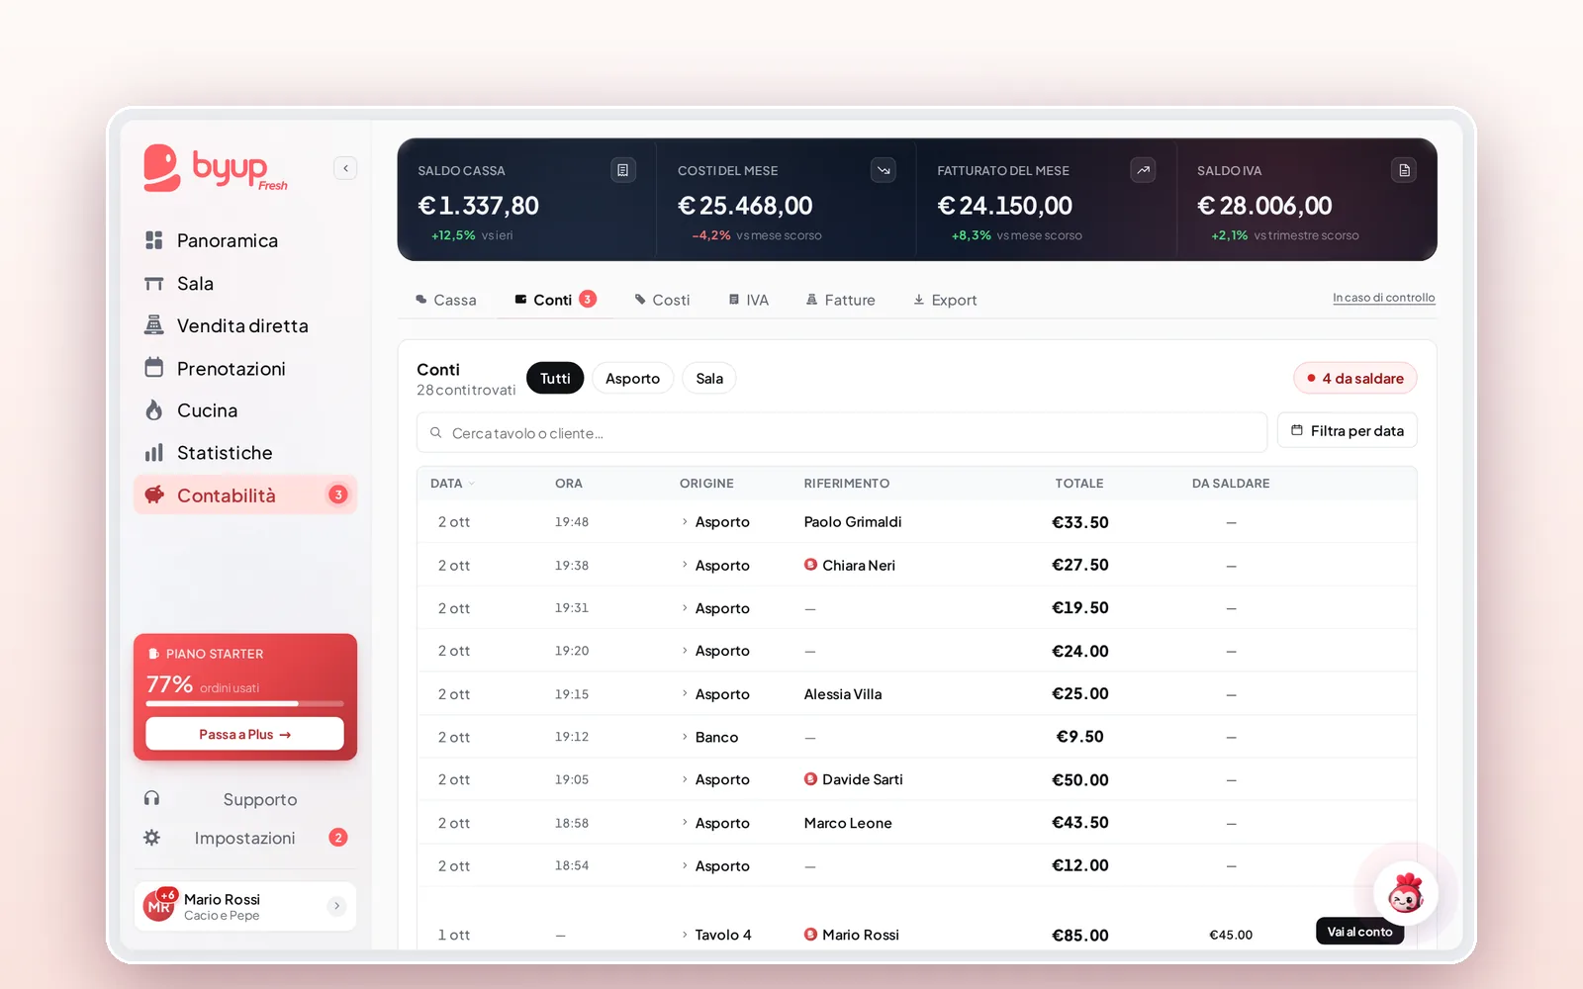
Task: Select the Tutti filter pill
Action: click(x=555, y=378)
